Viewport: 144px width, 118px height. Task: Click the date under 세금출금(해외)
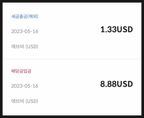pyautogui.click(x=25, y=31)
